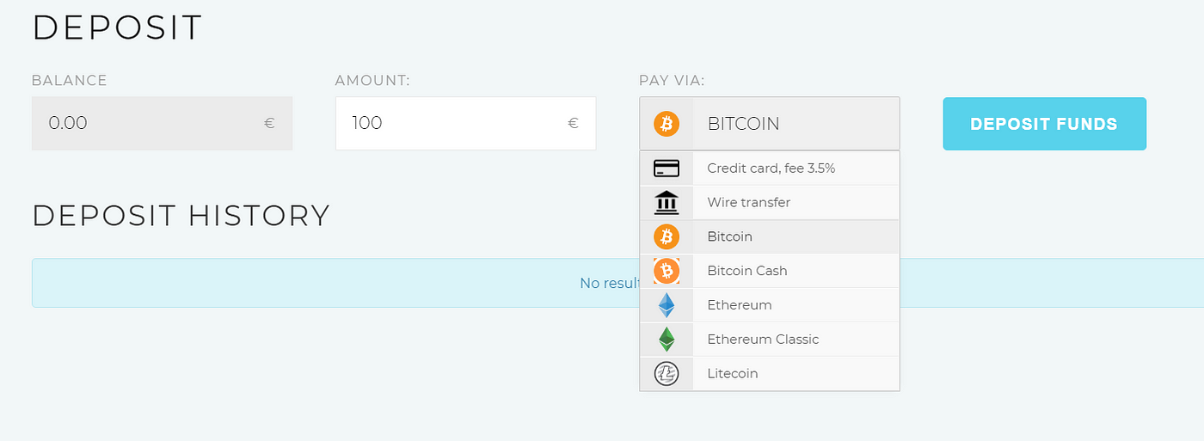The height and width of the screenshot is (441, 1204).
Task: Choose Litecoin payment option
Action: tap(770, 374)
